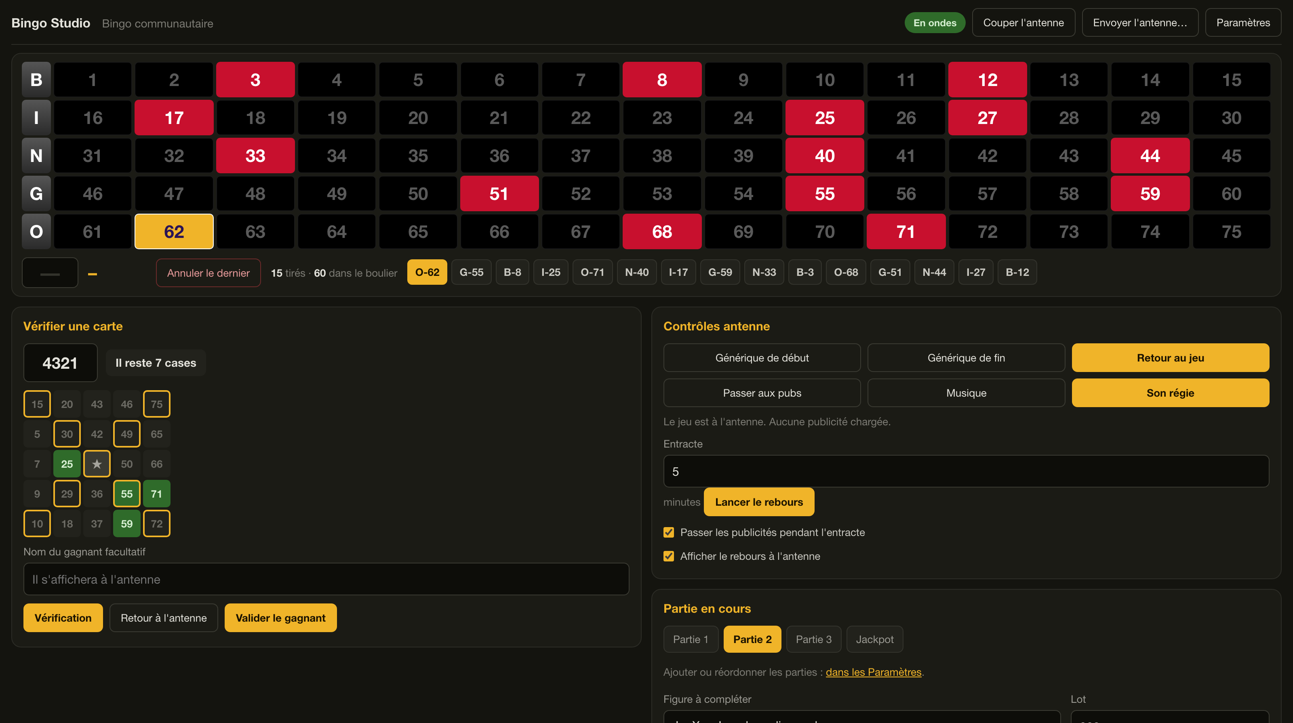Confirm the winner with Valider le gagnant
The width and height of the screenshot is (1293, 723).
pyautogui.click(x=280, y=618)
